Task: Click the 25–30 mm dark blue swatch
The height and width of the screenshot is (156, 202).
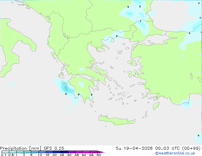Action: (64, 152)
